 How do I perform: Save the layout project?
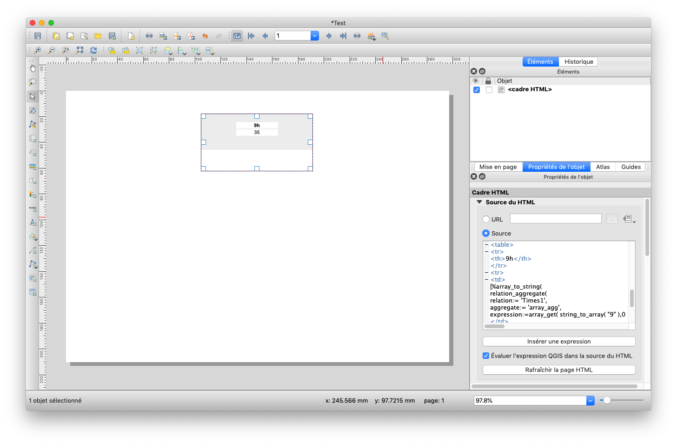click(x=38, y=36)
